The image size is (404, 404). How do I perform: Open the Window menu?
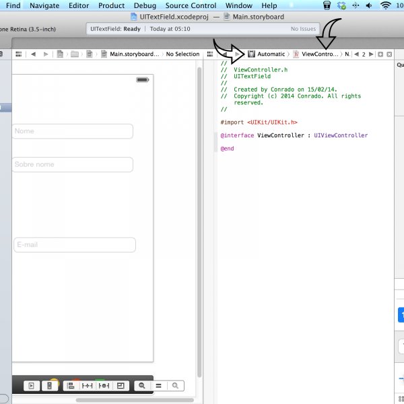239,5
